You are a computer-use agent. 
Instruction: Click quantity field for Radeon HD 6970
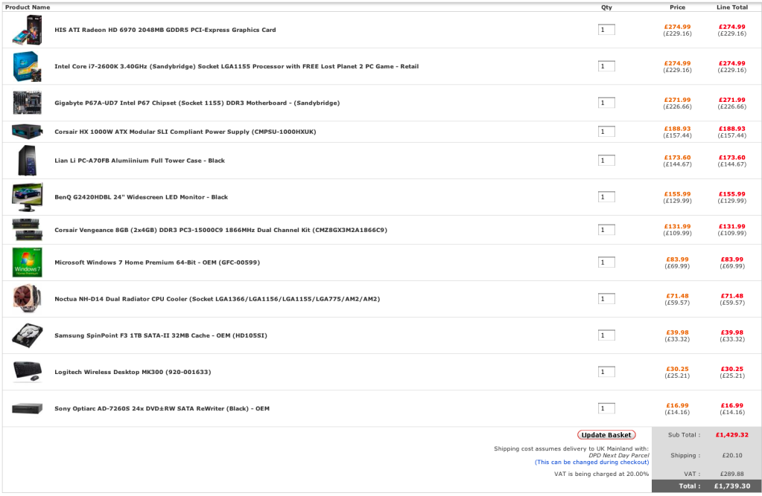(606, 30)
